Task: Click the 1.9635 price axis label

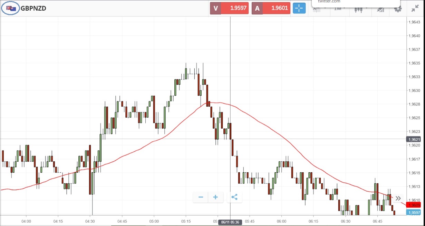Action: 414,63
